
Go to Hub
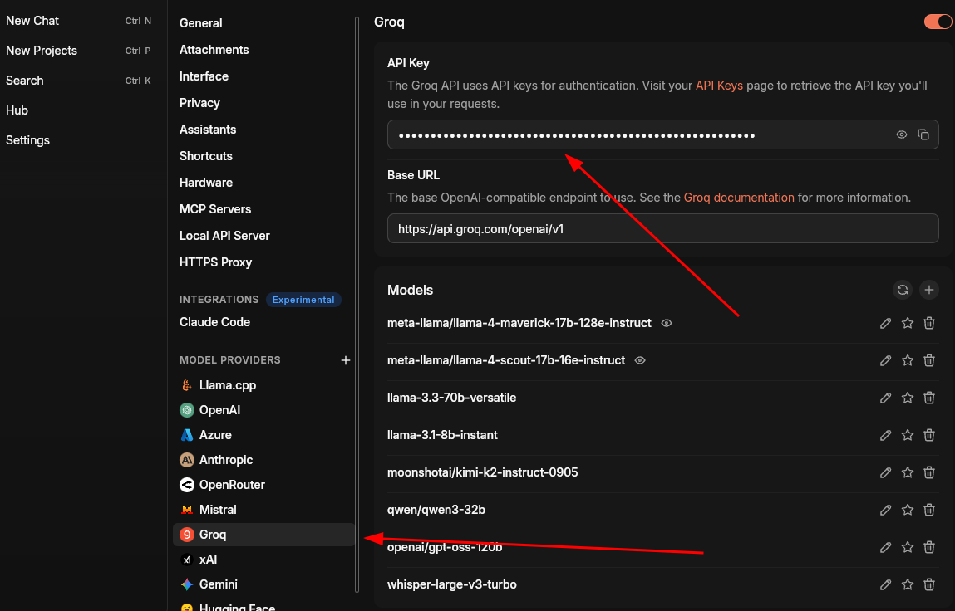tap(17, 110)
